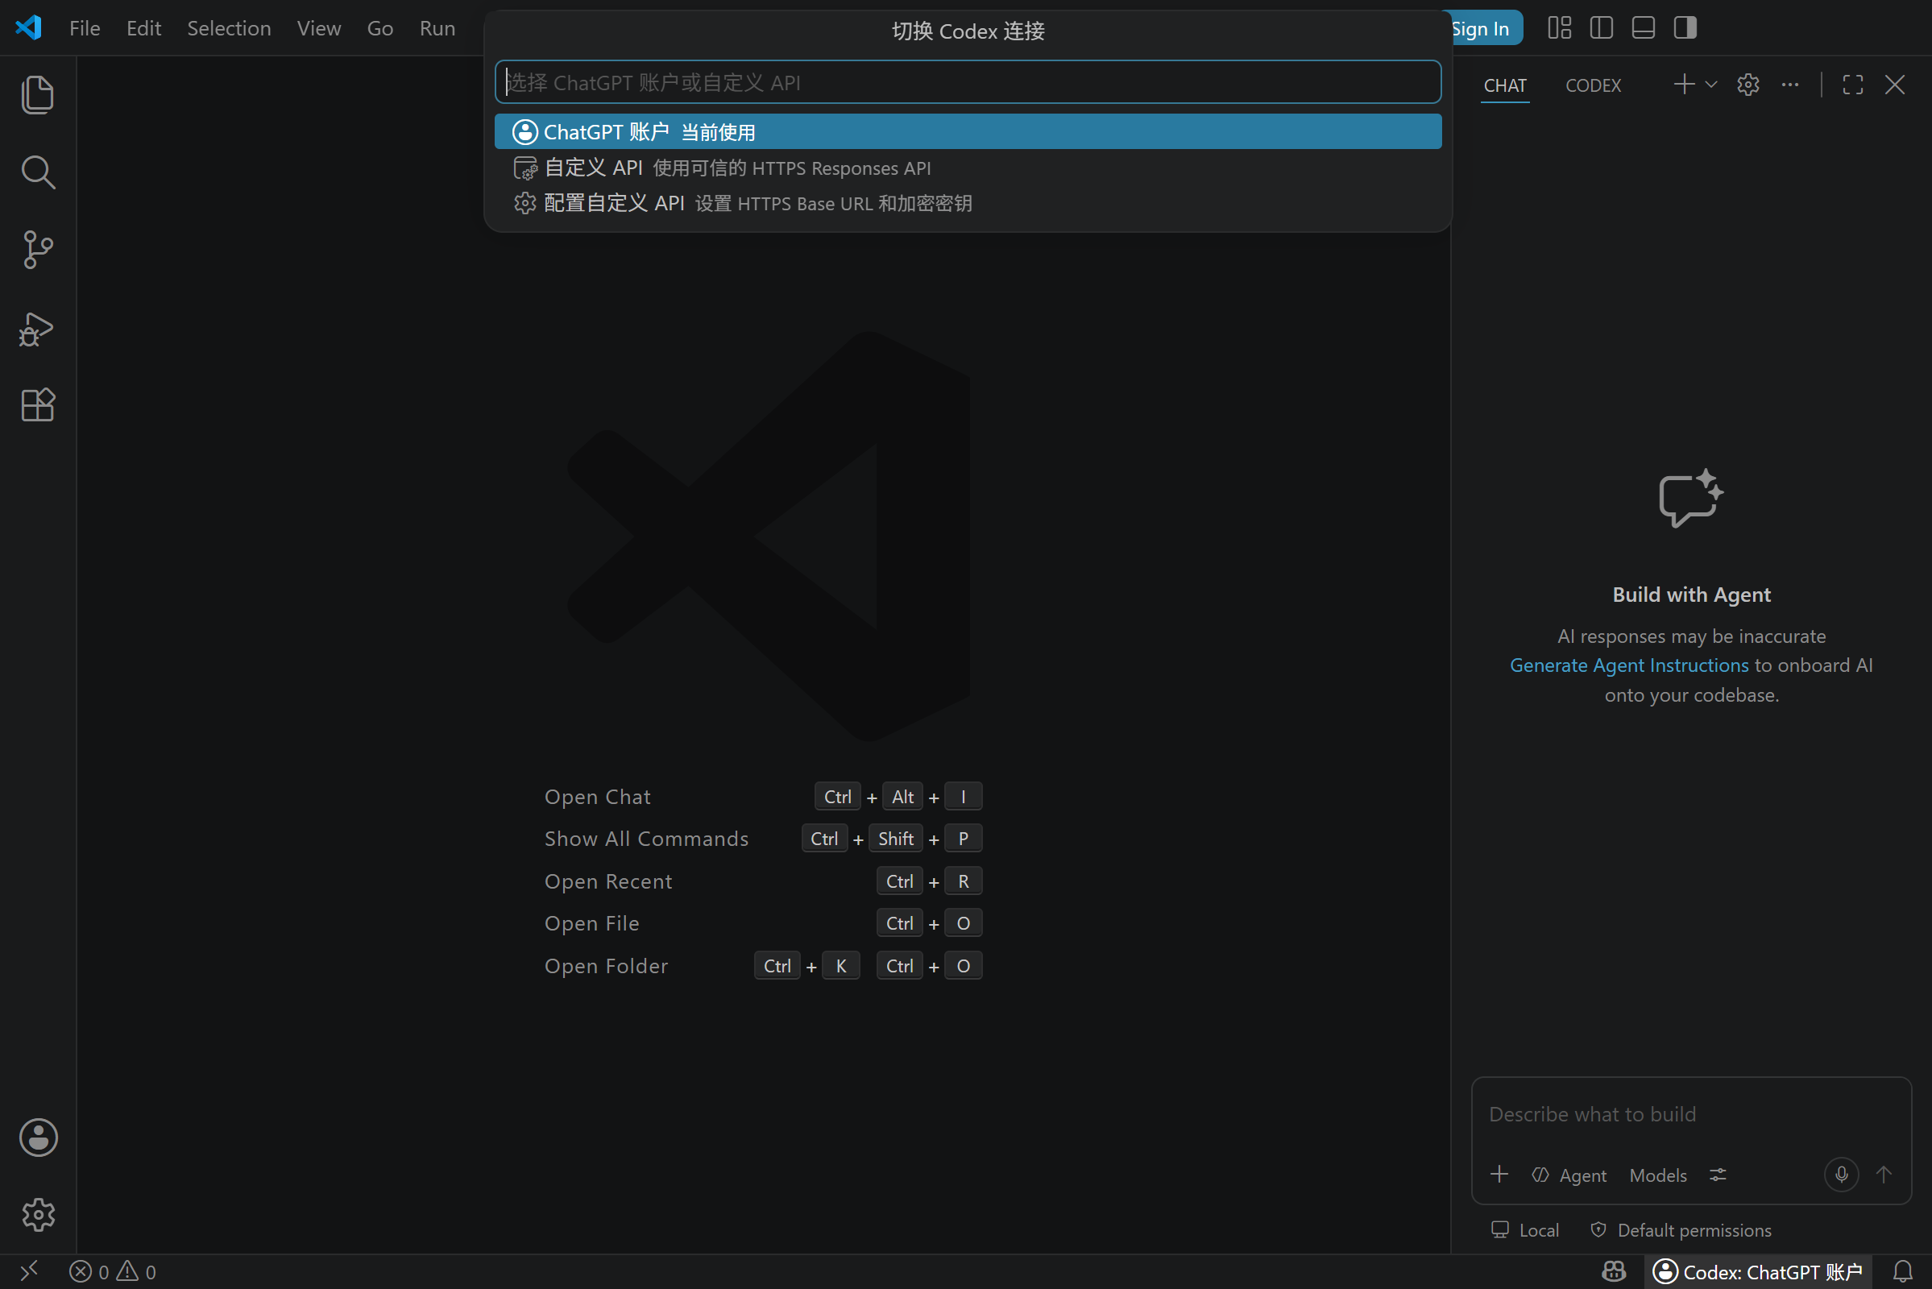
Task: Focus the Codex connection search field
Action: (968, 82)
